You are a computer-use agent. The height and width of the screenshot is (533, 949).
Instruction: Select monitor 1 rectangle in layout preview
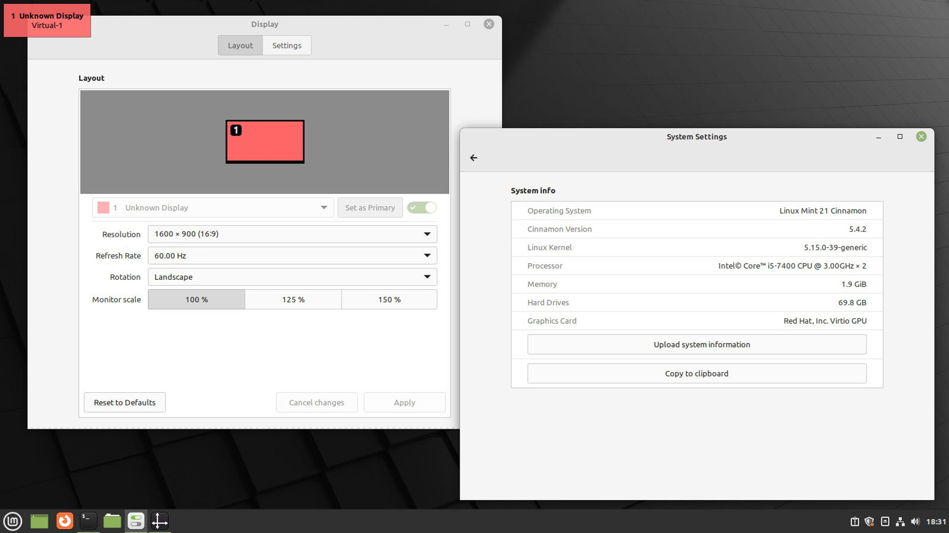point(265,142)
